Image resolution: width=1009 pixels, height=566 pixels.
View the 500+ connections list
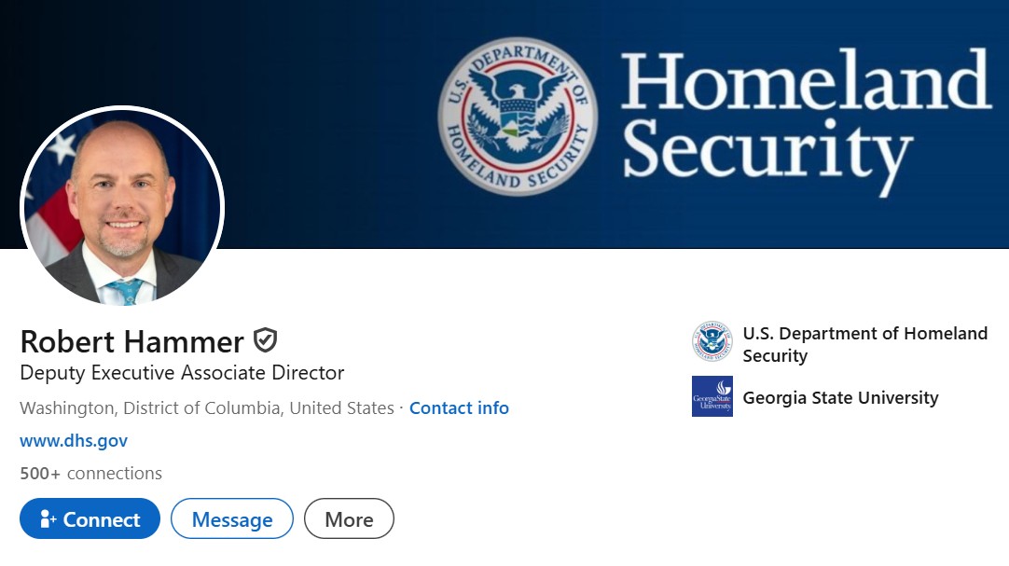coord(90,473)
